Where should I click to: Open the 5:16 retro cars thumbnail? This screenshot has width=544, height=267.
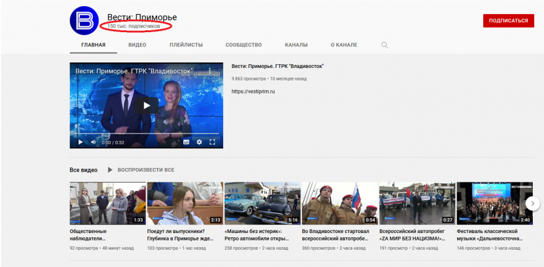pos(262,203)
